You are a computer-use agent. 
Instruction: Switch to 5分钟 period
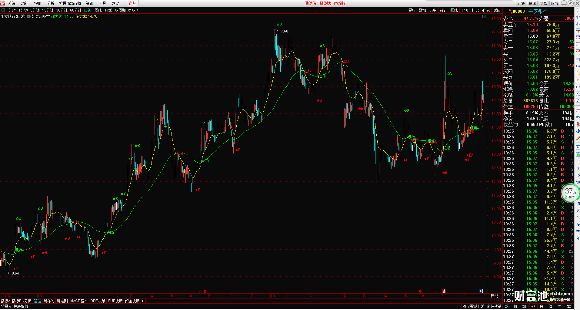coord(35,10)
